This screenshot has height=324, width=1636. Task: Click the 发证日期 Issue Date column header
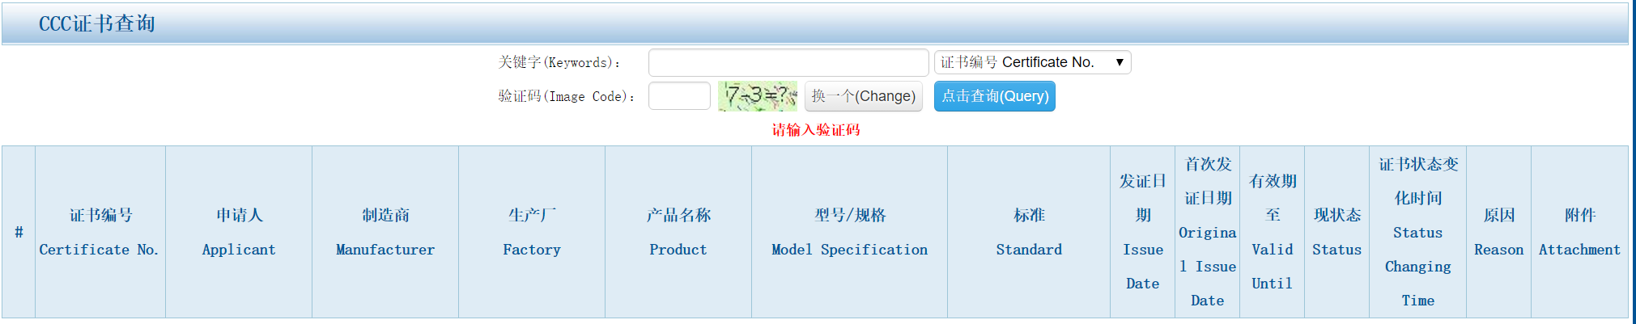pyautogui.click(x=1142, y=232)
